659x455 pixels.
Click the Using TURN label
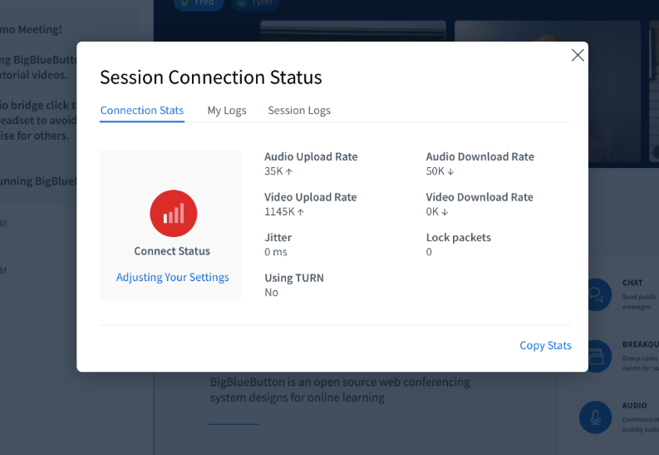[x=294, y=278]
